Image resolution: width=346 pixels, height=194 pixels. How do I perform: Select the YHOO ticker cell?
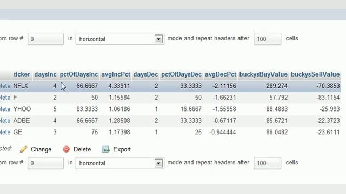pos(22,109)
